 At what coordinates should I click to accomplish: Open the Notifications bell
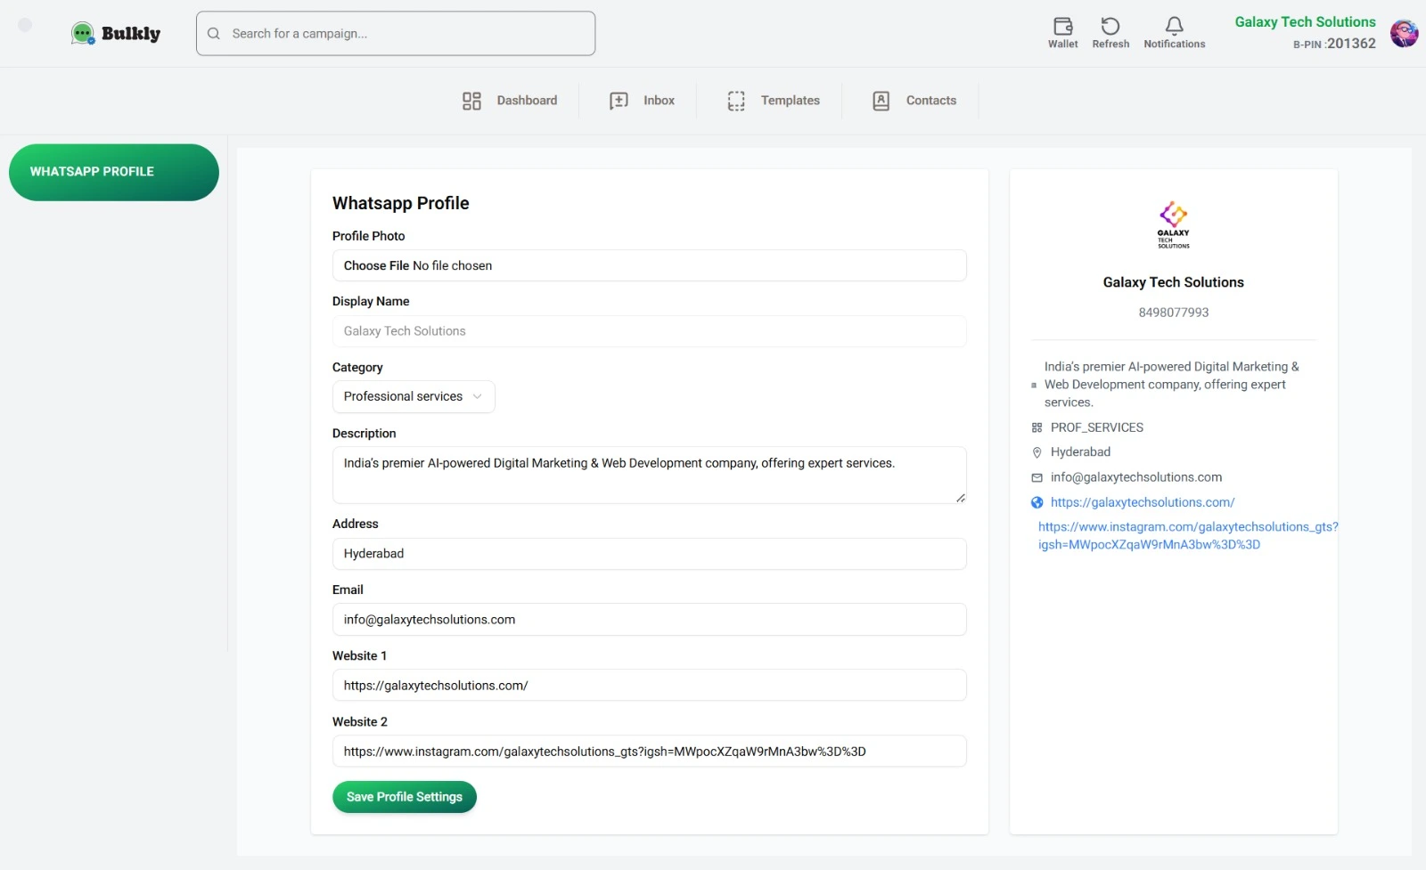click(1174, 27)
